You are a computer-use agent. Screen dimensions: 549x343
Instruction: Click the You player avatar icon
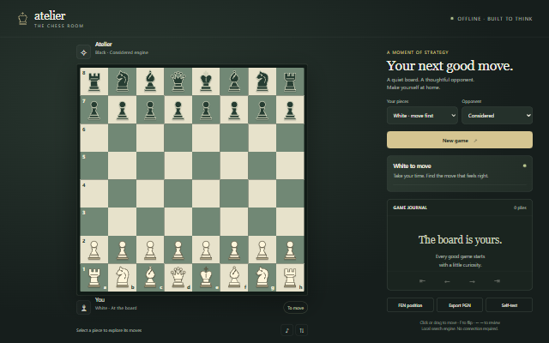point(84,308)
